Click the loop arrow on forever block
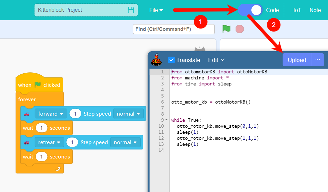 pyautogui.click(x=58, y=169)
